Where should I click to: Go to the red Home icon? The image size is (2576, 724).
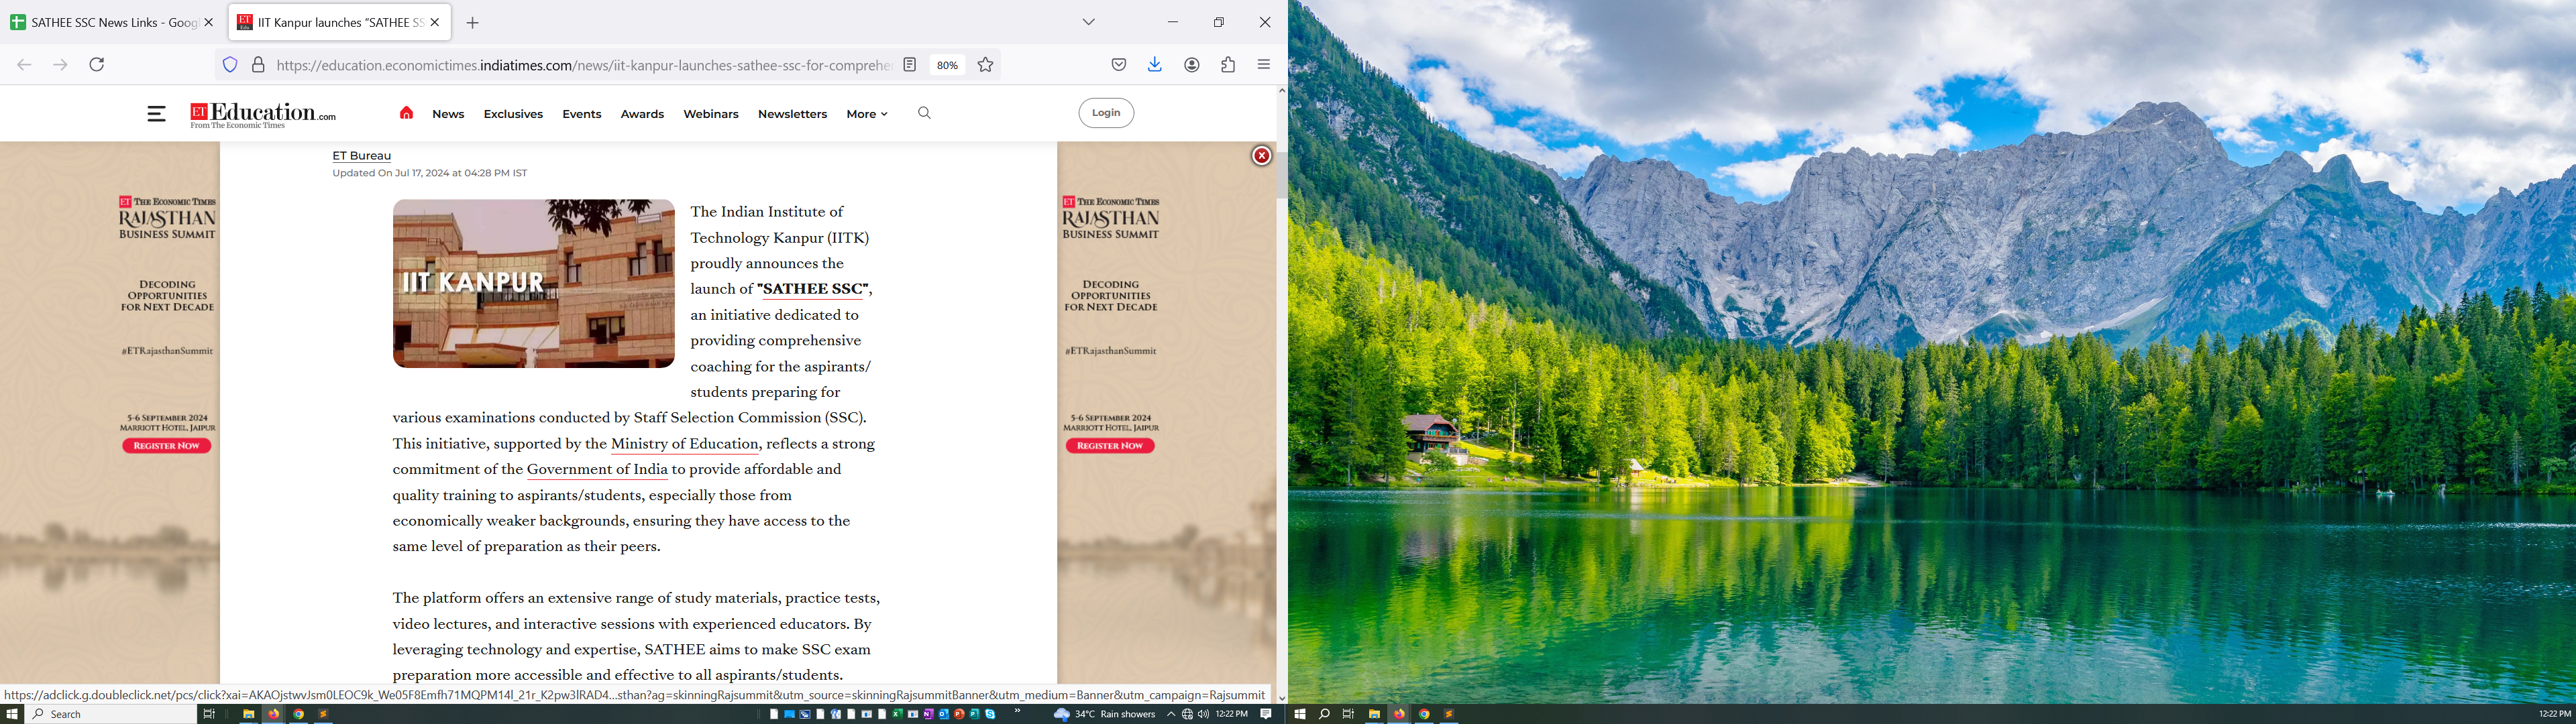(x=406, y=113)
